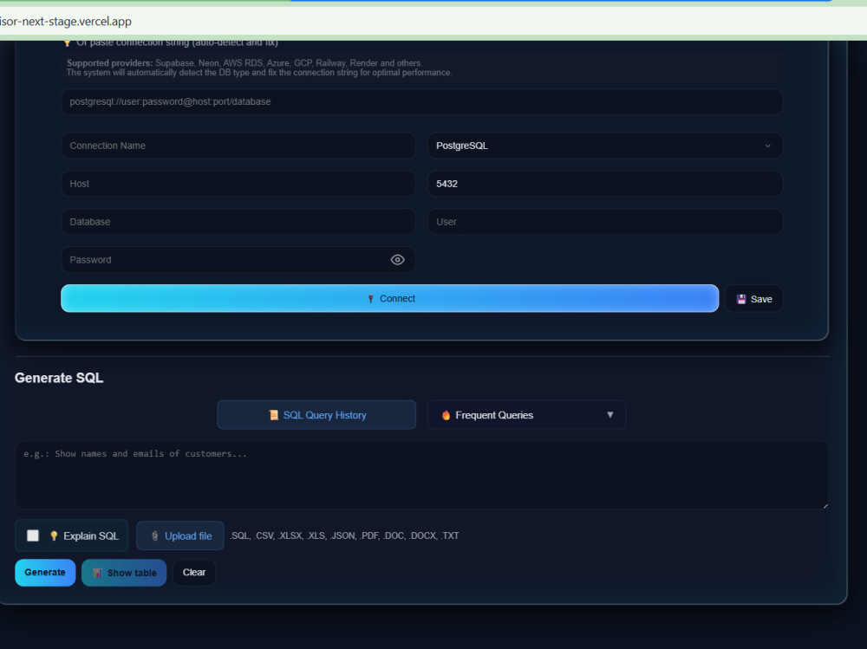Click the floppy disk icon on Save
The width and height of the screenshot is (867, 649).
741,299
